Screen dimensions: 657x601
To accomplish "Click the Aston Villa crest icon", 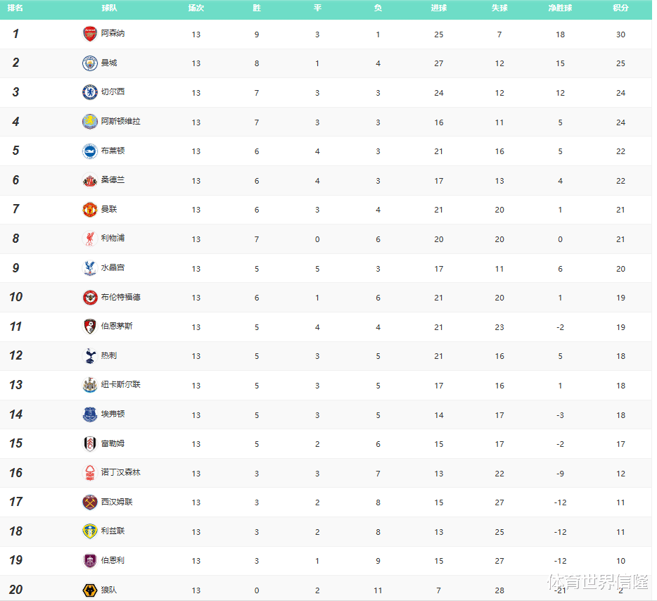I will (x=89, y=122).
